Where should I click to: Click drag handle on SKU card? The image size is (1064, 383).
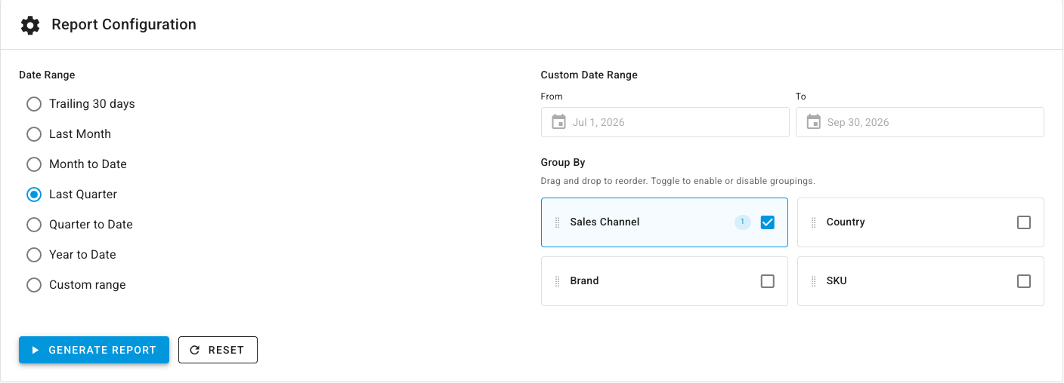[x=814, y=281]
